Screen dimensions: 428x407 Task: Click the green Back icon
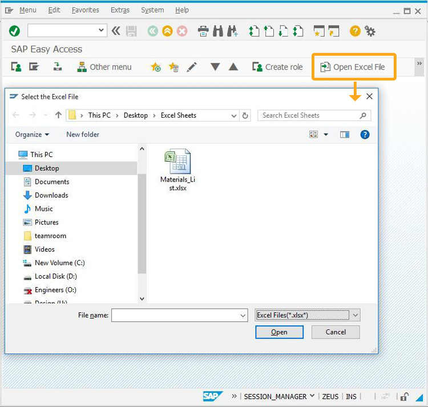coord(153,31)
